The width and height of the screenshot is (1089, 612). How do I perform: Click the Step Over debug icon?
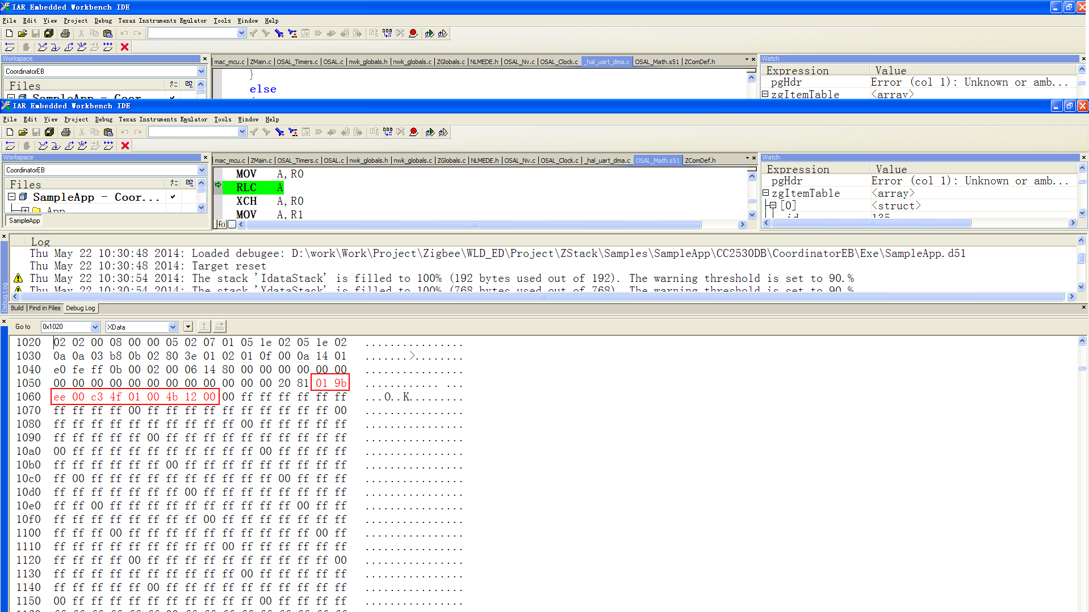(x=43, y=146)
